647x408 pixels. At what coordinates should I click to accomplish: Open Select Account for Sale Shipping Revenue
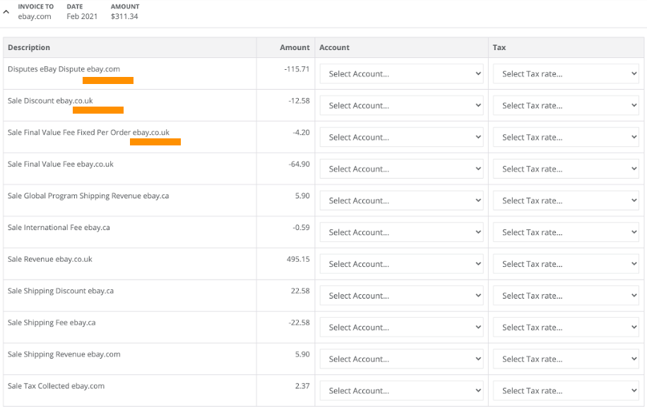tap(401, 359)
